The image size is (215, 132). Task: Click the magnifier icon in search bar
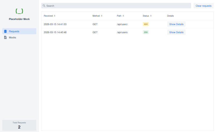44,6
